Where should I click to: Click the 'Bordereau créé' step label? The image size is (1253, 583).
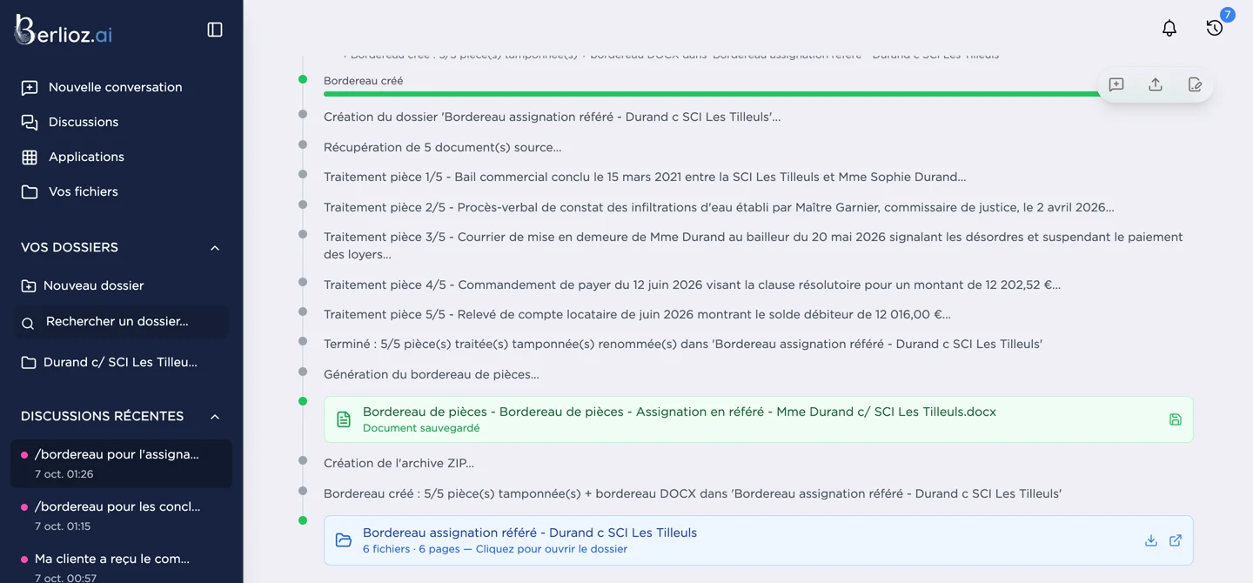coord(363,81)
